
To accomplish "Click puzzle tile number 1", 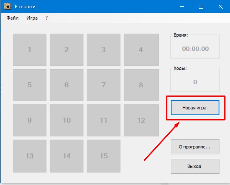I will pyautogui.click(x=30, y=49).
